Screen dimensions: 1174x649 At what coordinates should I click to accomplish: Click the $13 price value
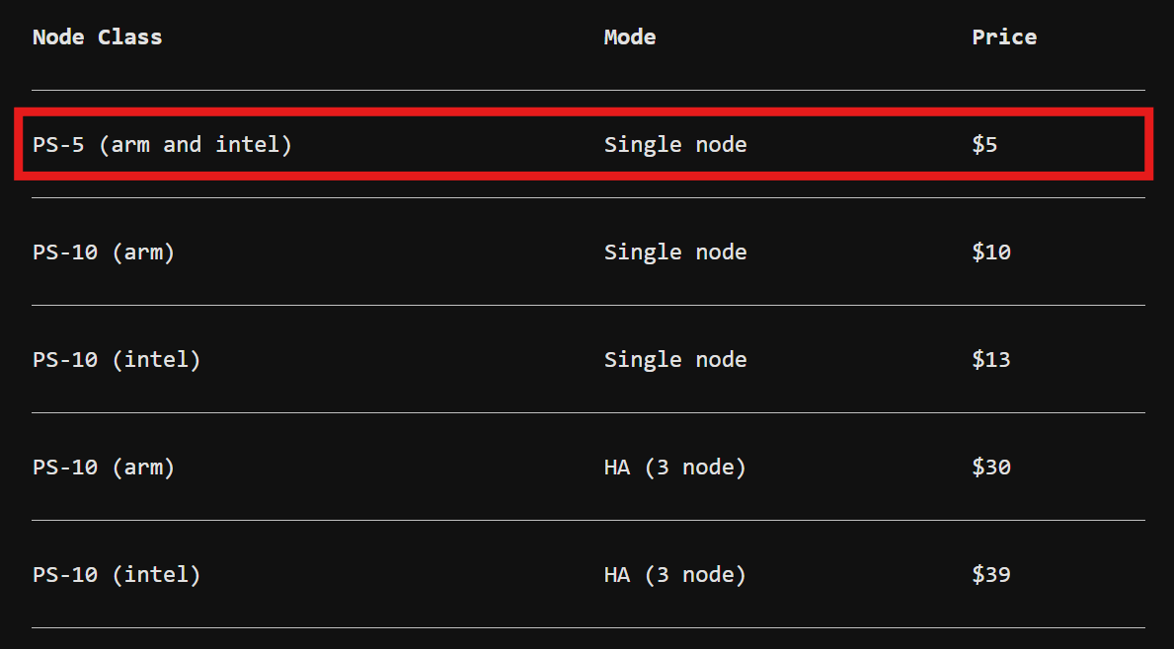click(991, 360)
